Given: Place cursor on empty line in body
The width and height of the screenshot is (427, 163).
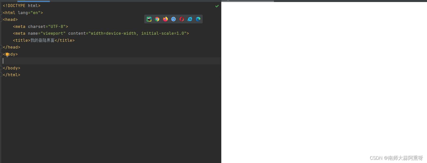Looking at the screenshot, I should tap(111, 61).
